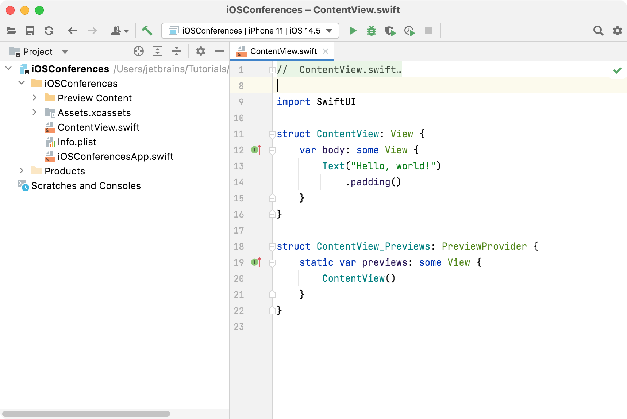Open Project panel options gear
Screen dimensions: 627x419
click(x=201, y=51)
